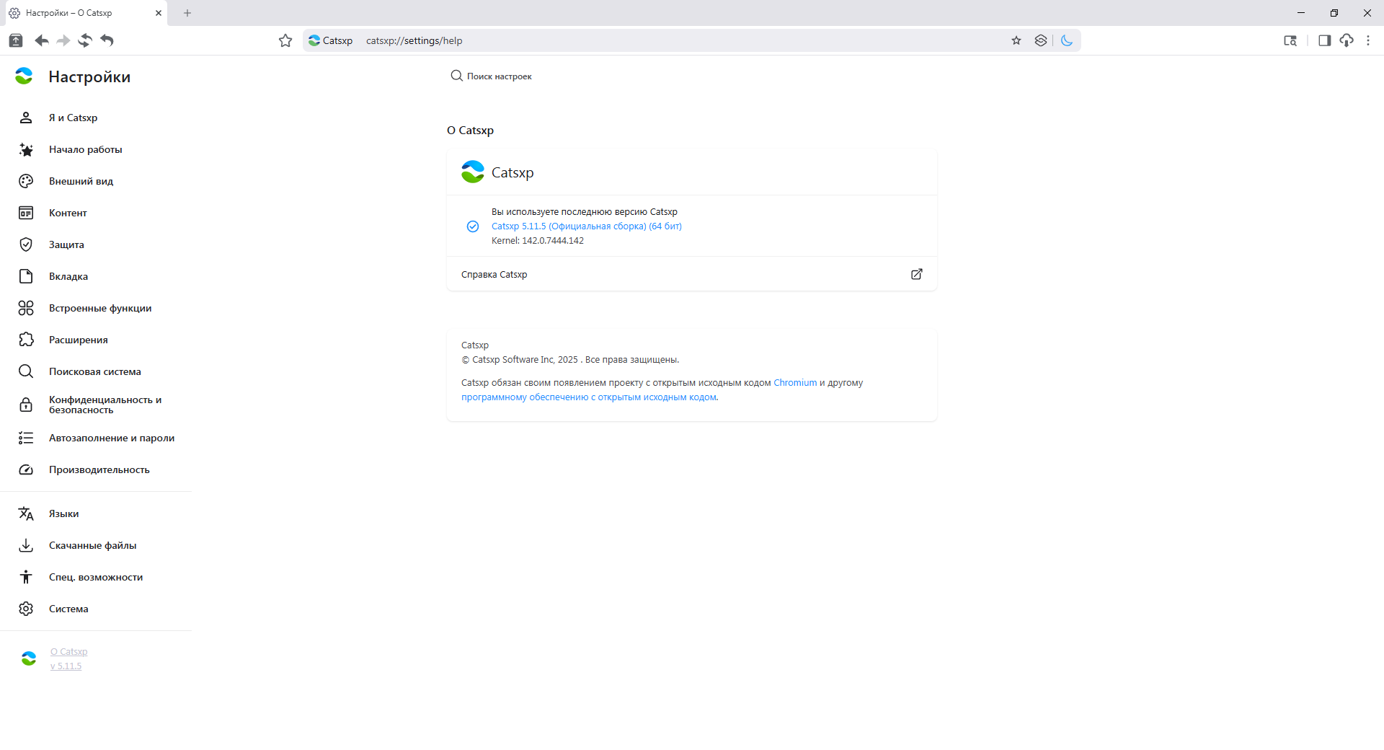Screen dimensions: 1384x750
Task: Click the Поиск настроек search field
Action: 499,76
